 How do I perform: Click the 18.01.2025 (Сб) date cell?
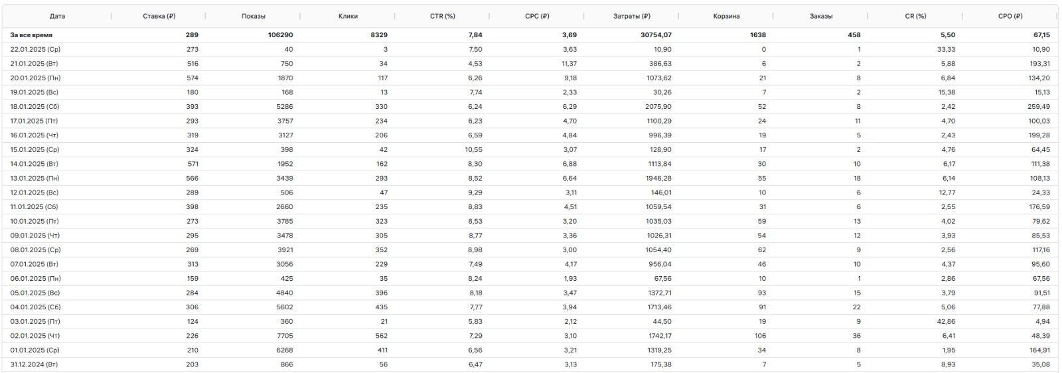(x=35, y=107)
